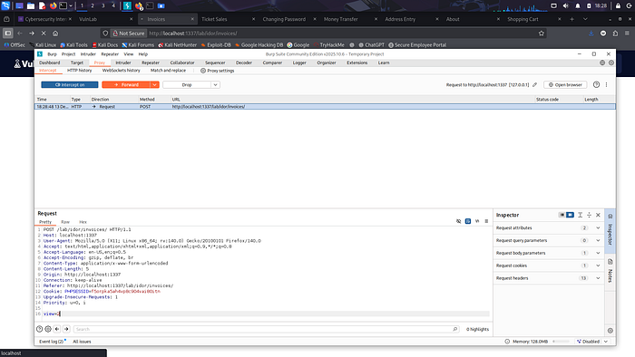Viewport: 635px width, 357px height.
Task: Toggle the pretty-print formatting icon
Action: pyautogui.click(x=468, y=221)
